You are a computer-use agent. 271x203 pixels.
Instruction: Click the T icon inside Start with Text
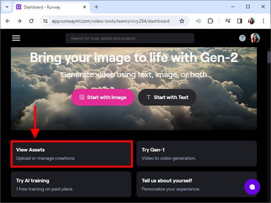pyautogui.click(x=149, y=97)
